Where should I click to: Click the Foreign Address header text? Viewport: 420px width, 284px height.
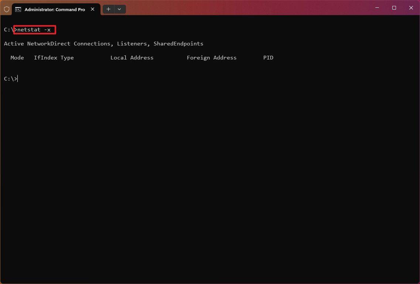[212, 57]
